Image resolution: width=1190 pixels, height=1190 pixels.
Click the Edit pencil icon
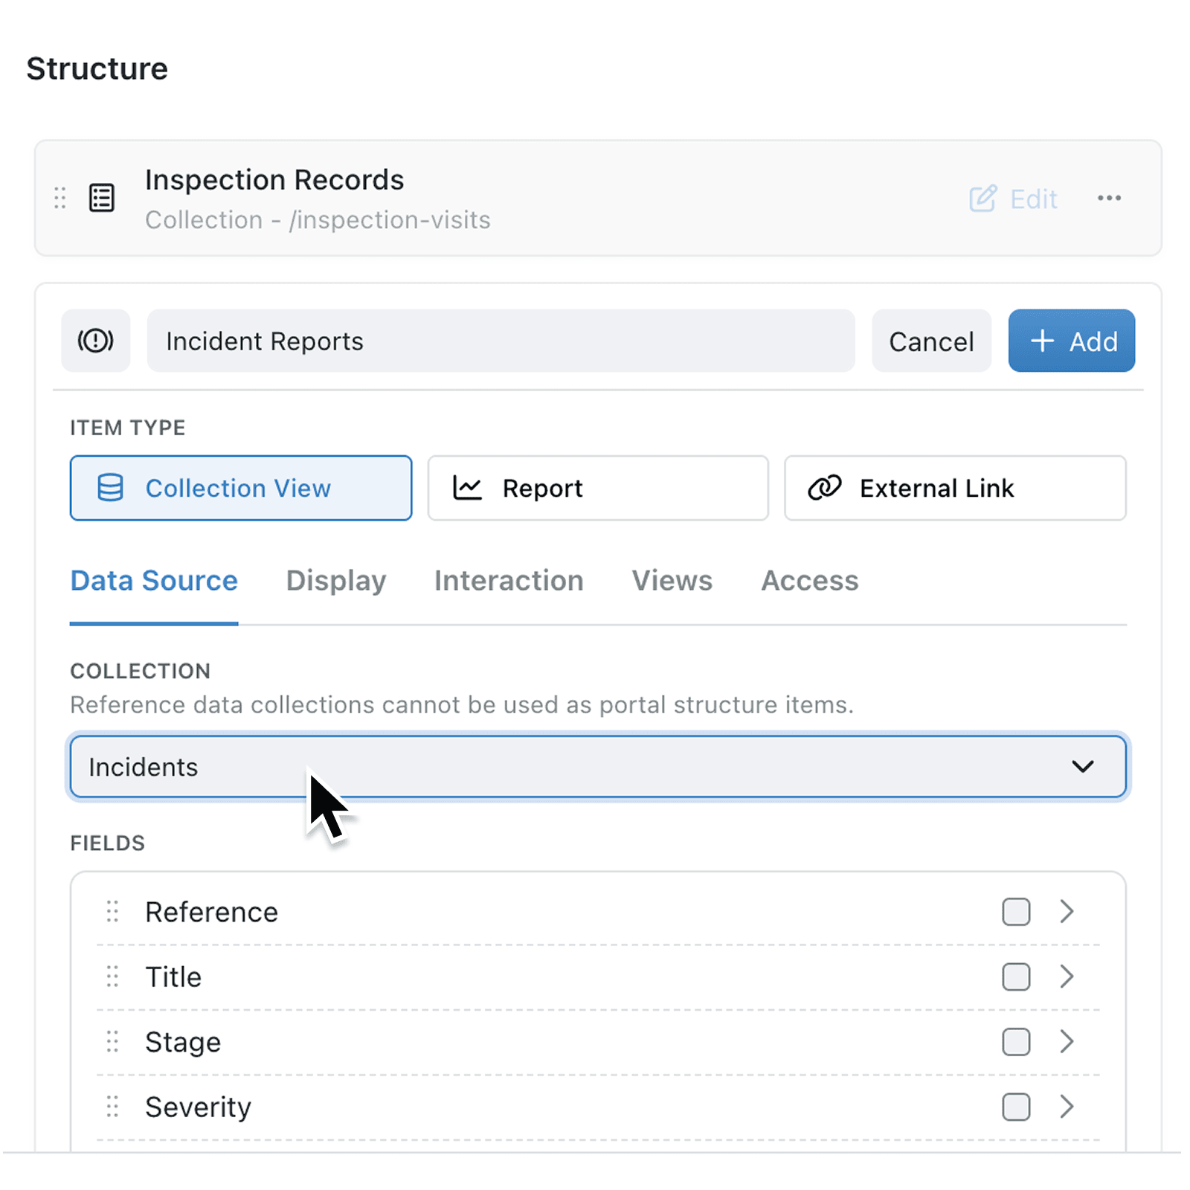pos(983,198)
